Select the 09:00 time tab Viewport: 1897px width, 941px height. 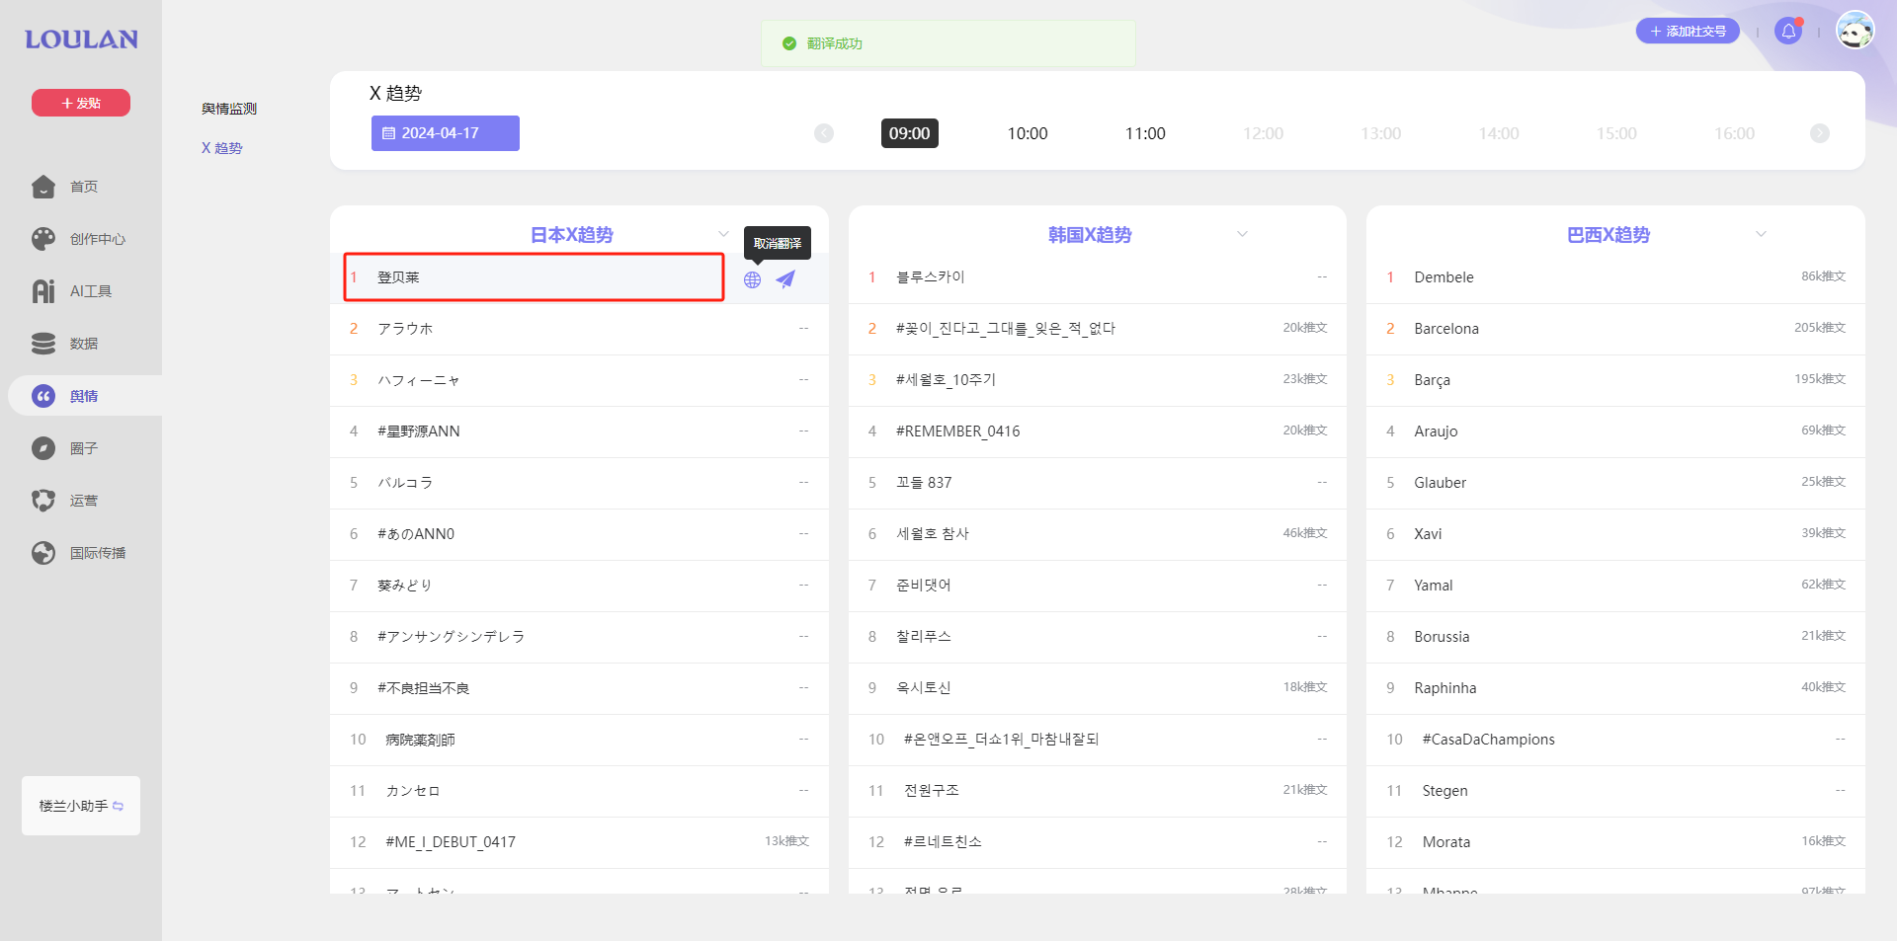point(910,133)
